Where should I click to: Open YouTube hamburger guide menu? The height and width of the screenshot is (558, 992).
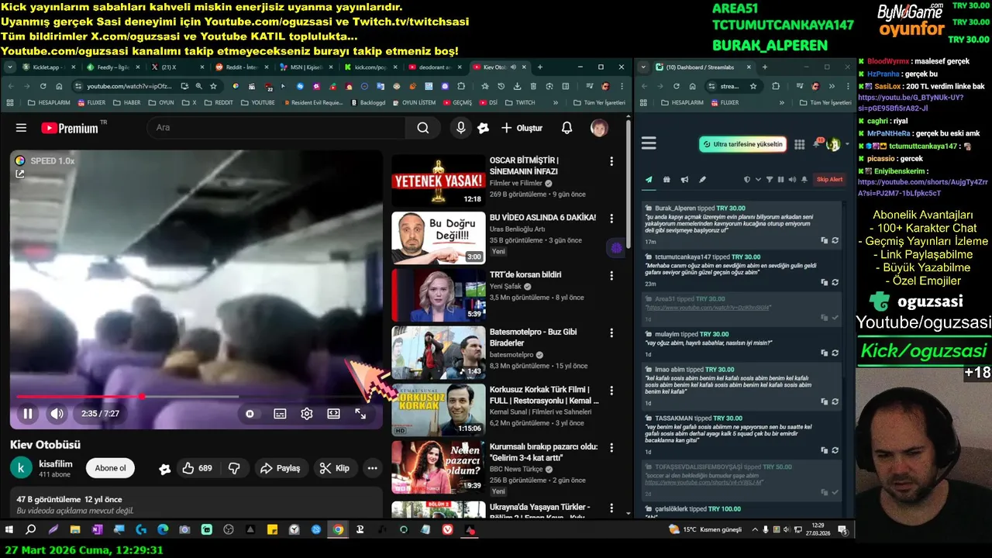click(x=21, y=128)
